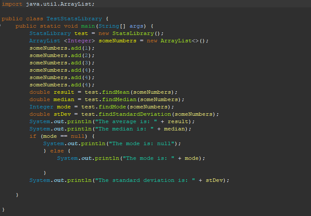Image resolution: width=311 pixels, height=216 pixels.
Task: Click the string "The mode is: null"
Action: (141, 143)
